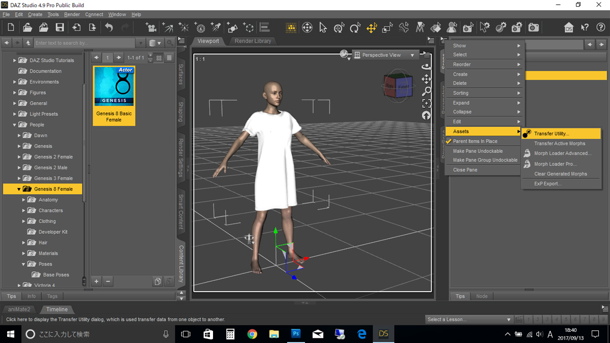Open the Surfaces side pane tab
Image resolution: width=610 pixels, height=343 pixels.
(x=180, y=74)
